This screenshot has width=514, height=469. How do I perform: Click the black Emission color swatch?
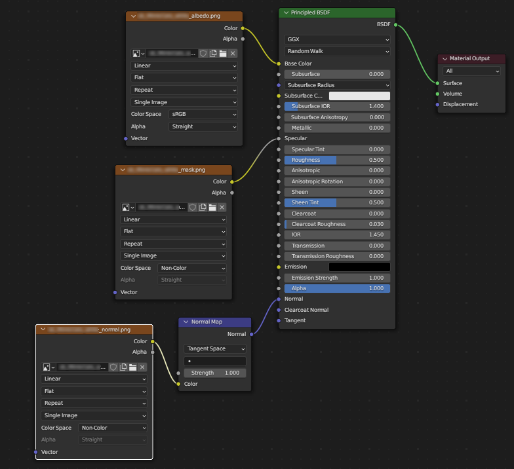(x=359, y=267)
